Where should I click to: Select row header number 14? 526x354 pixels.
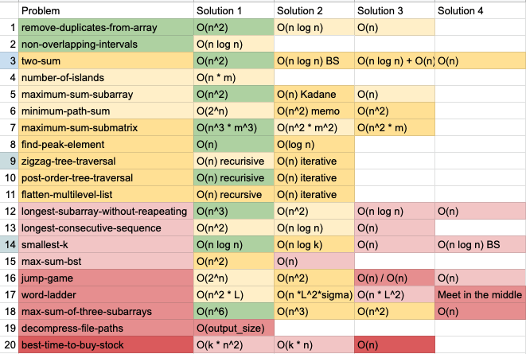pos(10,244)
